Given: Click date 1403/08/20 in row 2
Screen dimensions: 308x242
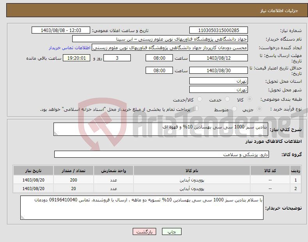Looking at the screenshot, I should point(34,189).
